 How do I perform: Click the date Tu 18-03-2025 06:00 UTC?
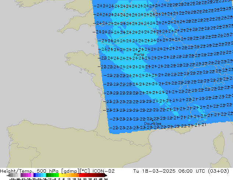(x=169, y=171)
